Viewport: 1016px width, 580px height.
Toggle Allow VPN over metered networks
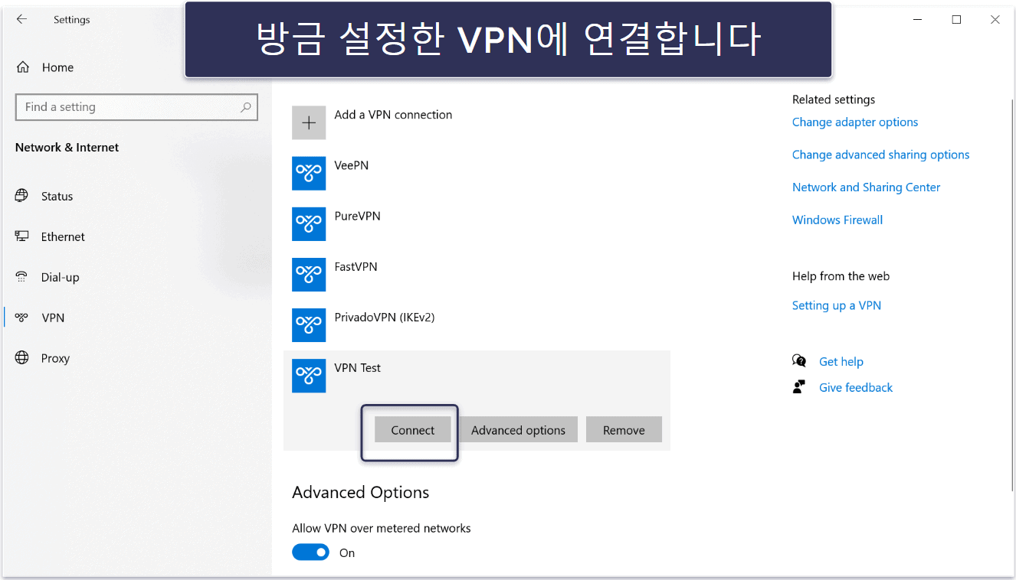(310, 552)
